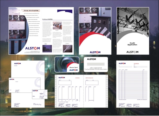The height and width of the screenshot is (116, 159).
Task: Click the photo of people in the brochure
Action: [57, 26]
